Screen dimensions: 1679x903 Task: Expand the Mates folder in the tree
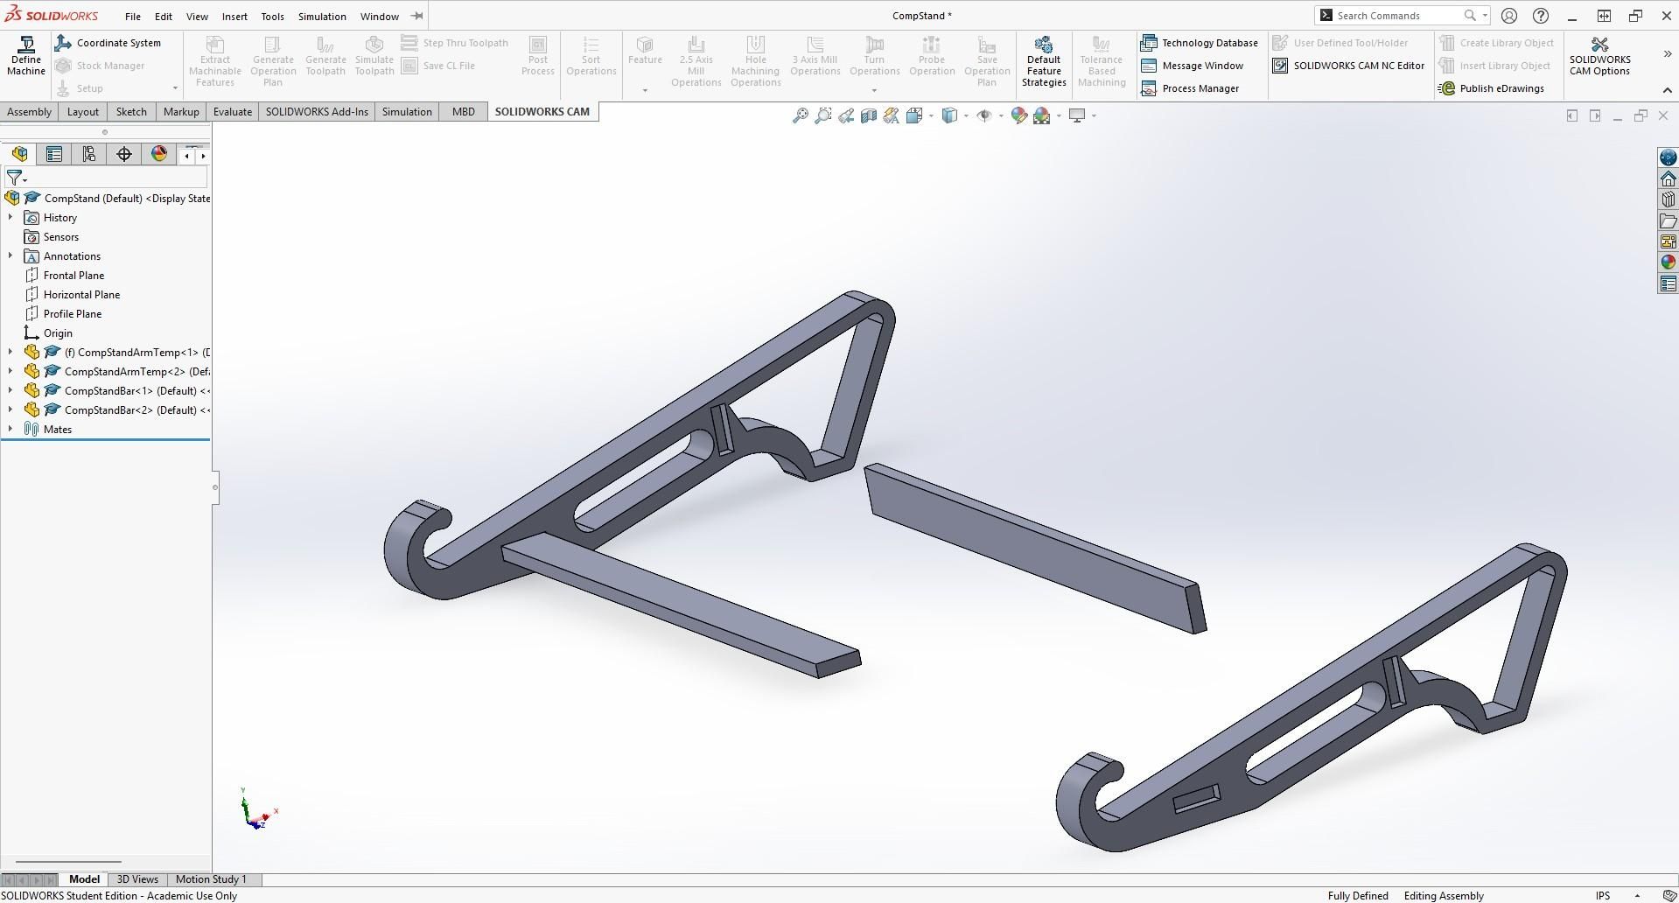[9, 429]
